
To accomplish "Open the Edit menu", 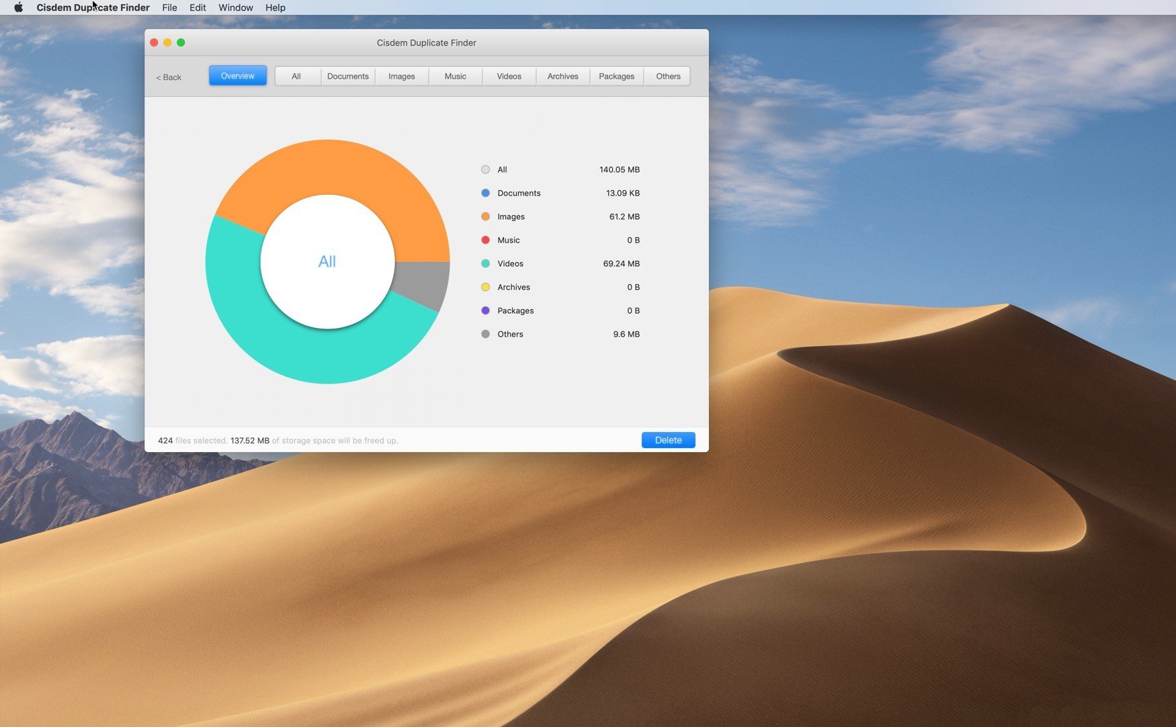I will pos(198,7).
